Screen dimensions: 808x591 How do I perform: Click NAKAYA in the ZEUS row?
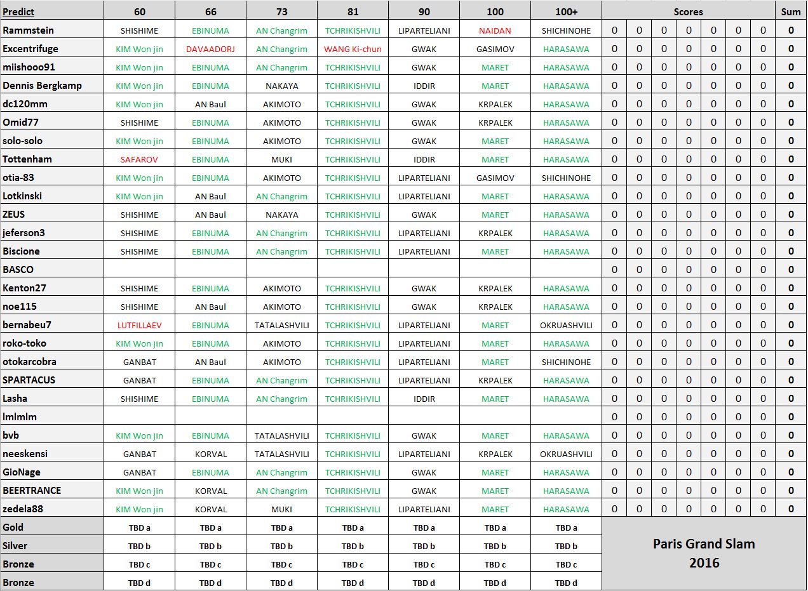point(281,214)
